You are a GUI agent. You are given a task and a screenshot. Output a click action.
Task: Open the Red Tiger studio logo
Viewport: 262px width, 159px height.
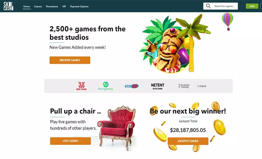pos(82,86)
